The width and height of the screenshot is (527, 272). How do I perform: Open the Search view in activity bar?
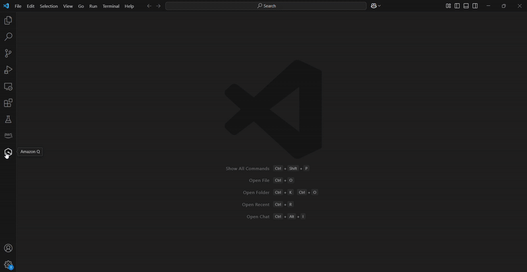(8, 37)
